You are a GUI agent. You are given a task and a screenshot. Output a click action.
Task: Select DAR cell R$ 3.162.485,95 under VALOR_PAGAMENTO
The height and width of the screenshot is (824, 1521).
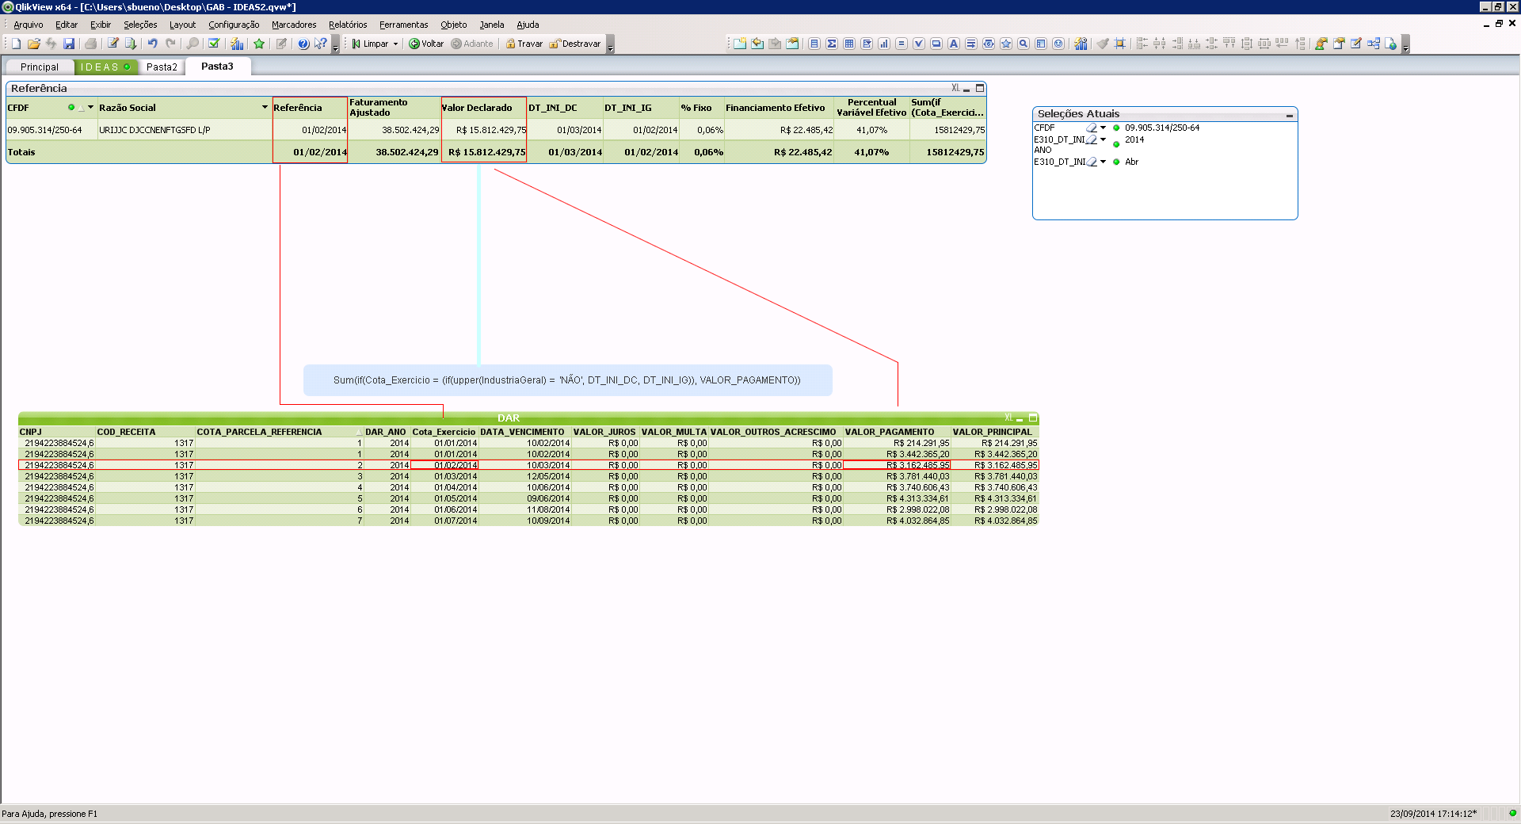pos(897,465)
